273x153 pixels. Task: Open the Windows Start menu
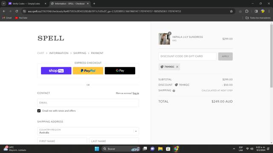tap(97, 149)
